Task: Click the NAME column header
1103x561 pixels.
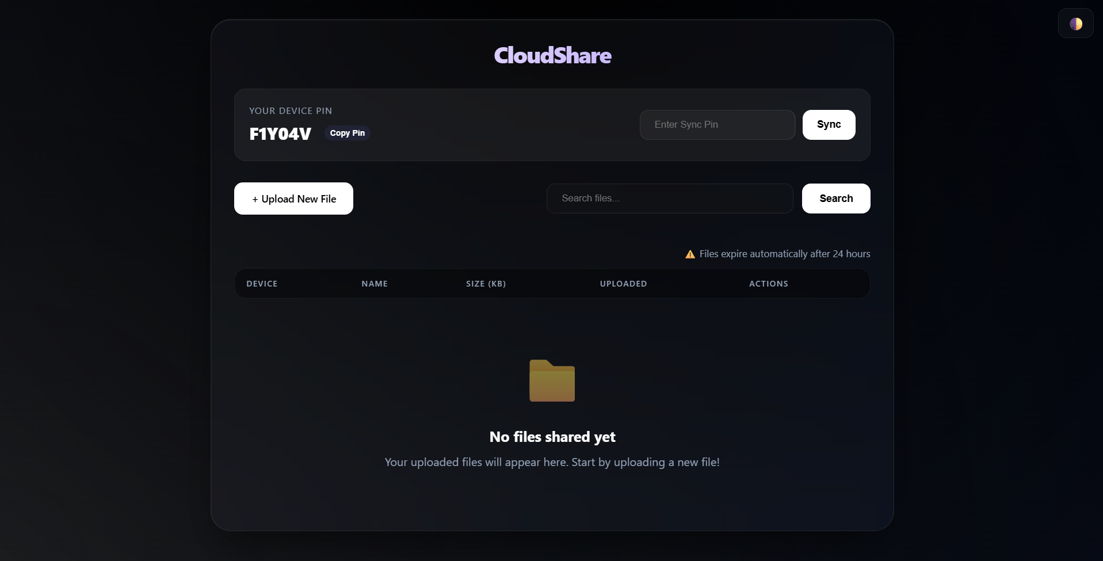Action: 375,284
